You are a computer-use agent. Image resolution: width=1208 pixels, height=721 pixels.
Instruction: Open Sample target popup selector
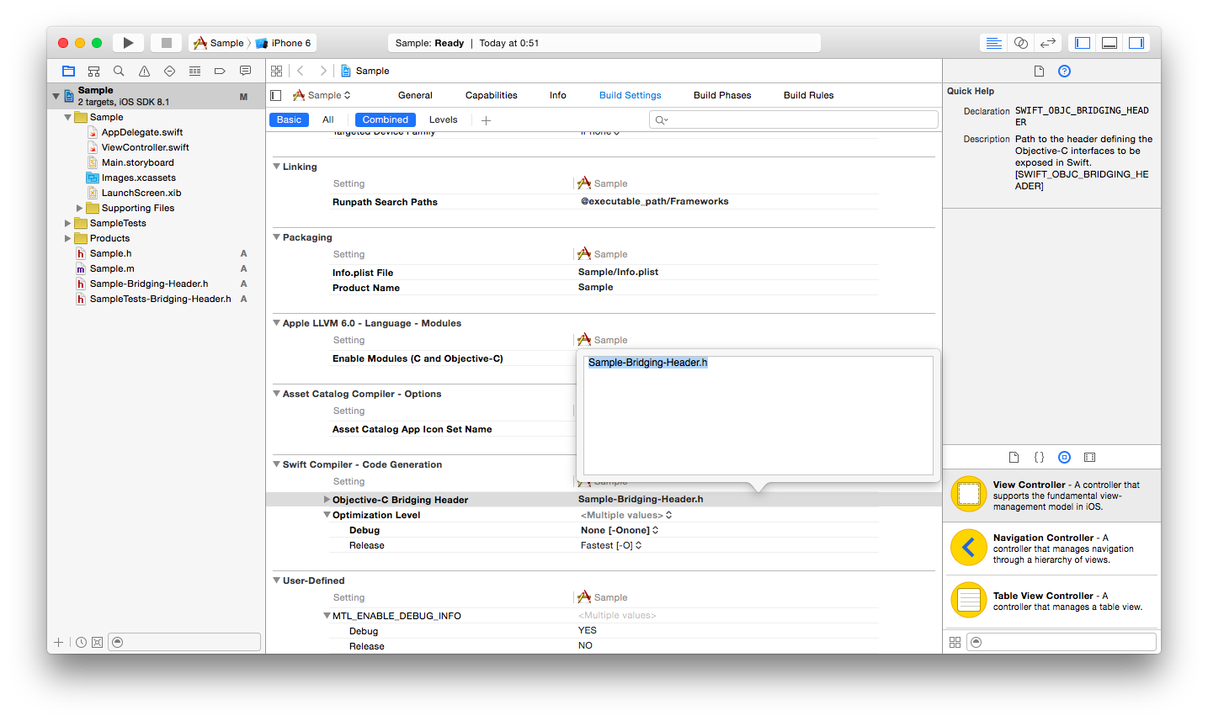pyautogui.click(x=322, y=95)
